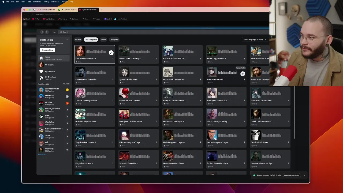Uncheck the Sam Porter pinned voice checkmark

(111, 53)
